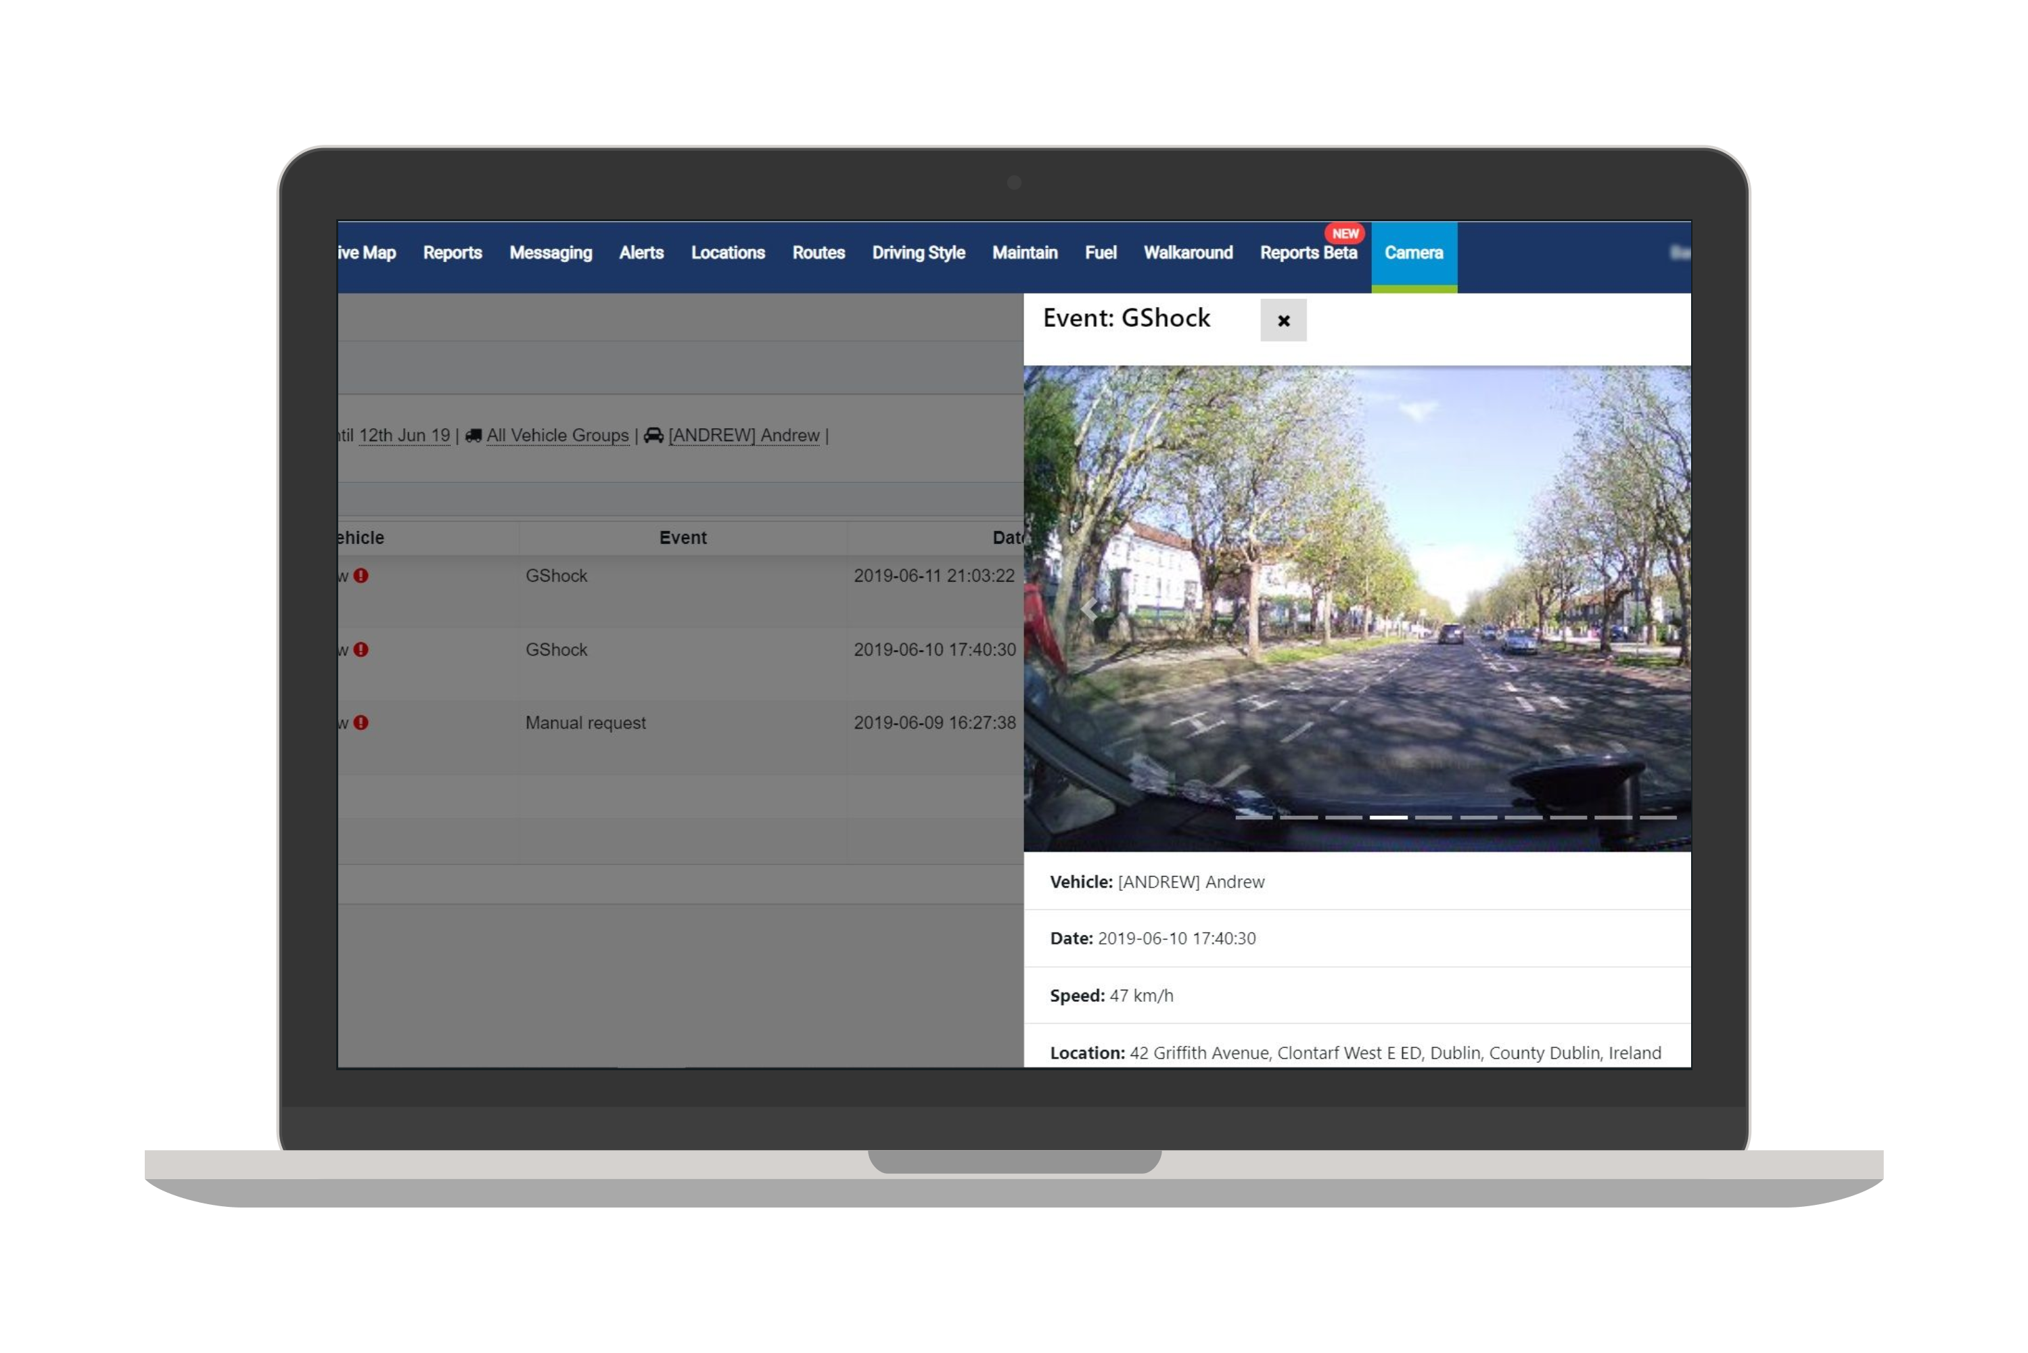Click the red alert icon on the Manual request row
The image size is (2028, 1353).
point(361,723)
